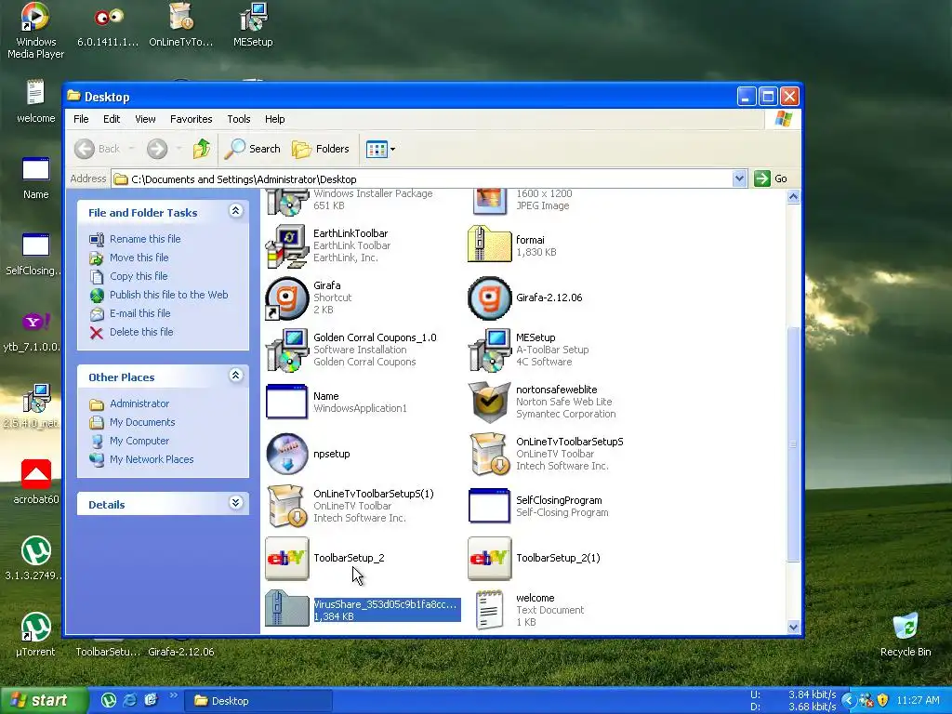The height and width of the screenshot is (714, 952).
Task: Select the ToolbarSetup_2 eBay icon
Action: point(287,558)
